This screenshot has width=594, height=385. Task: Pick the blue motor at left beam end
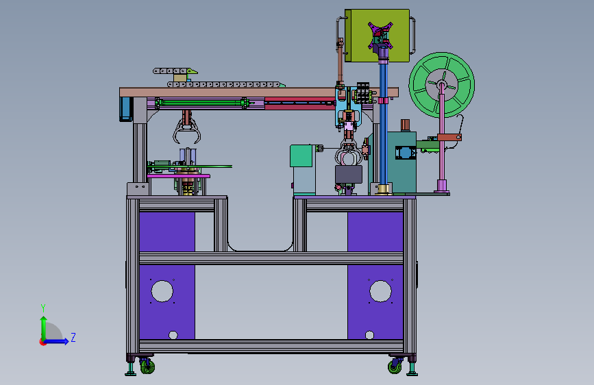pyautogui.click(x=125, y=109)
